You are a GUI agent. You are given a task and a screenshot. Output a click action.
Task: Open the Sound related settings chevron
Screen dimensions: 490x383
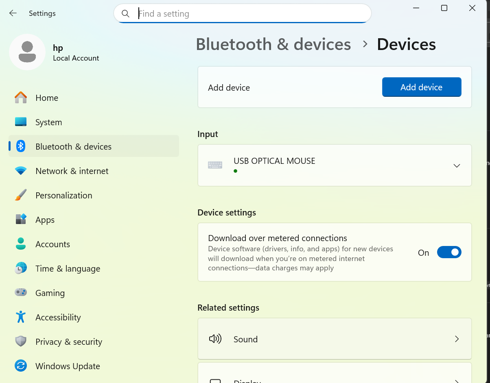pyautogui.click(x=457, y=339)
